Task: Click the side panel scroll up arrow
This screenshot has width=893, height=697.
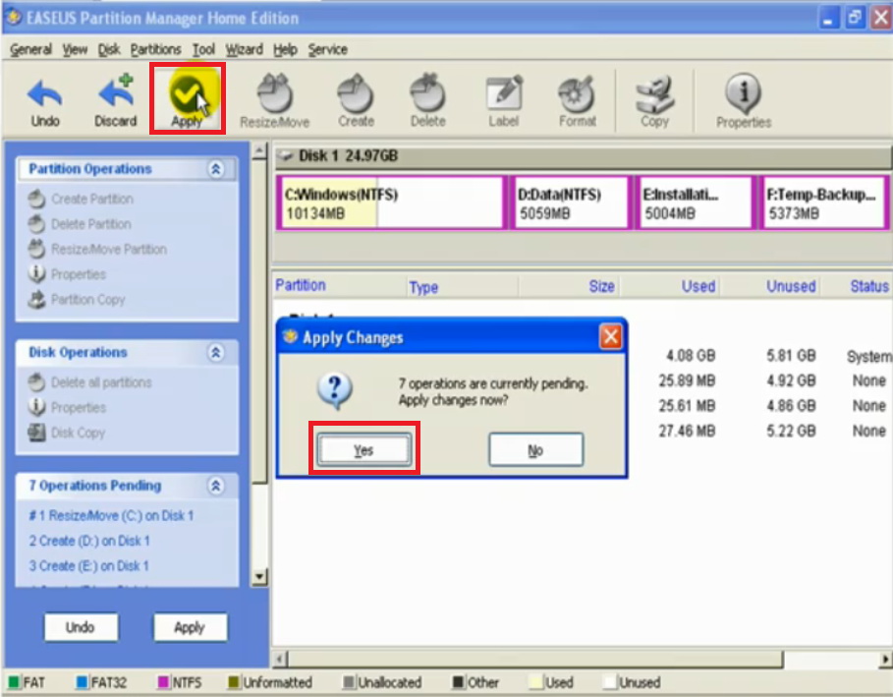Action: point(259,151)
